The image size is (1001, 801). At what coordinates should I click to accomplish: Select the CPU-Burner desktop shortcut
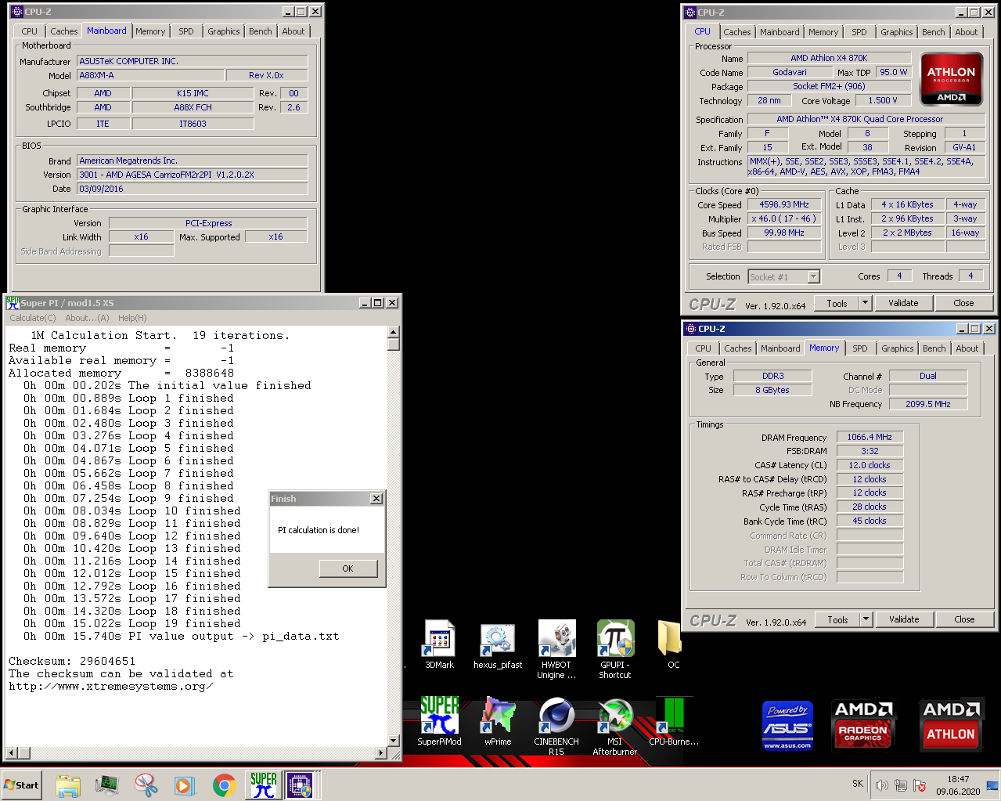673,720
